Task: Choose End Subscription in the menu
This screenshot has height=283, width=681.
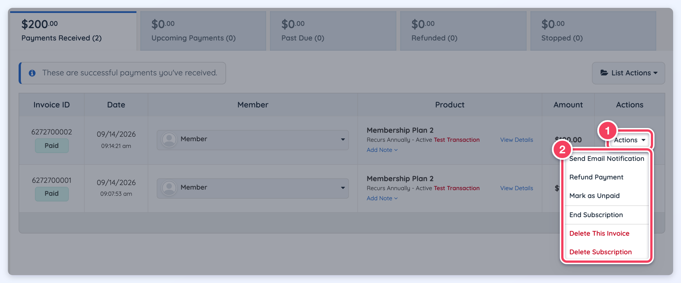Action: tap(607, 215)
